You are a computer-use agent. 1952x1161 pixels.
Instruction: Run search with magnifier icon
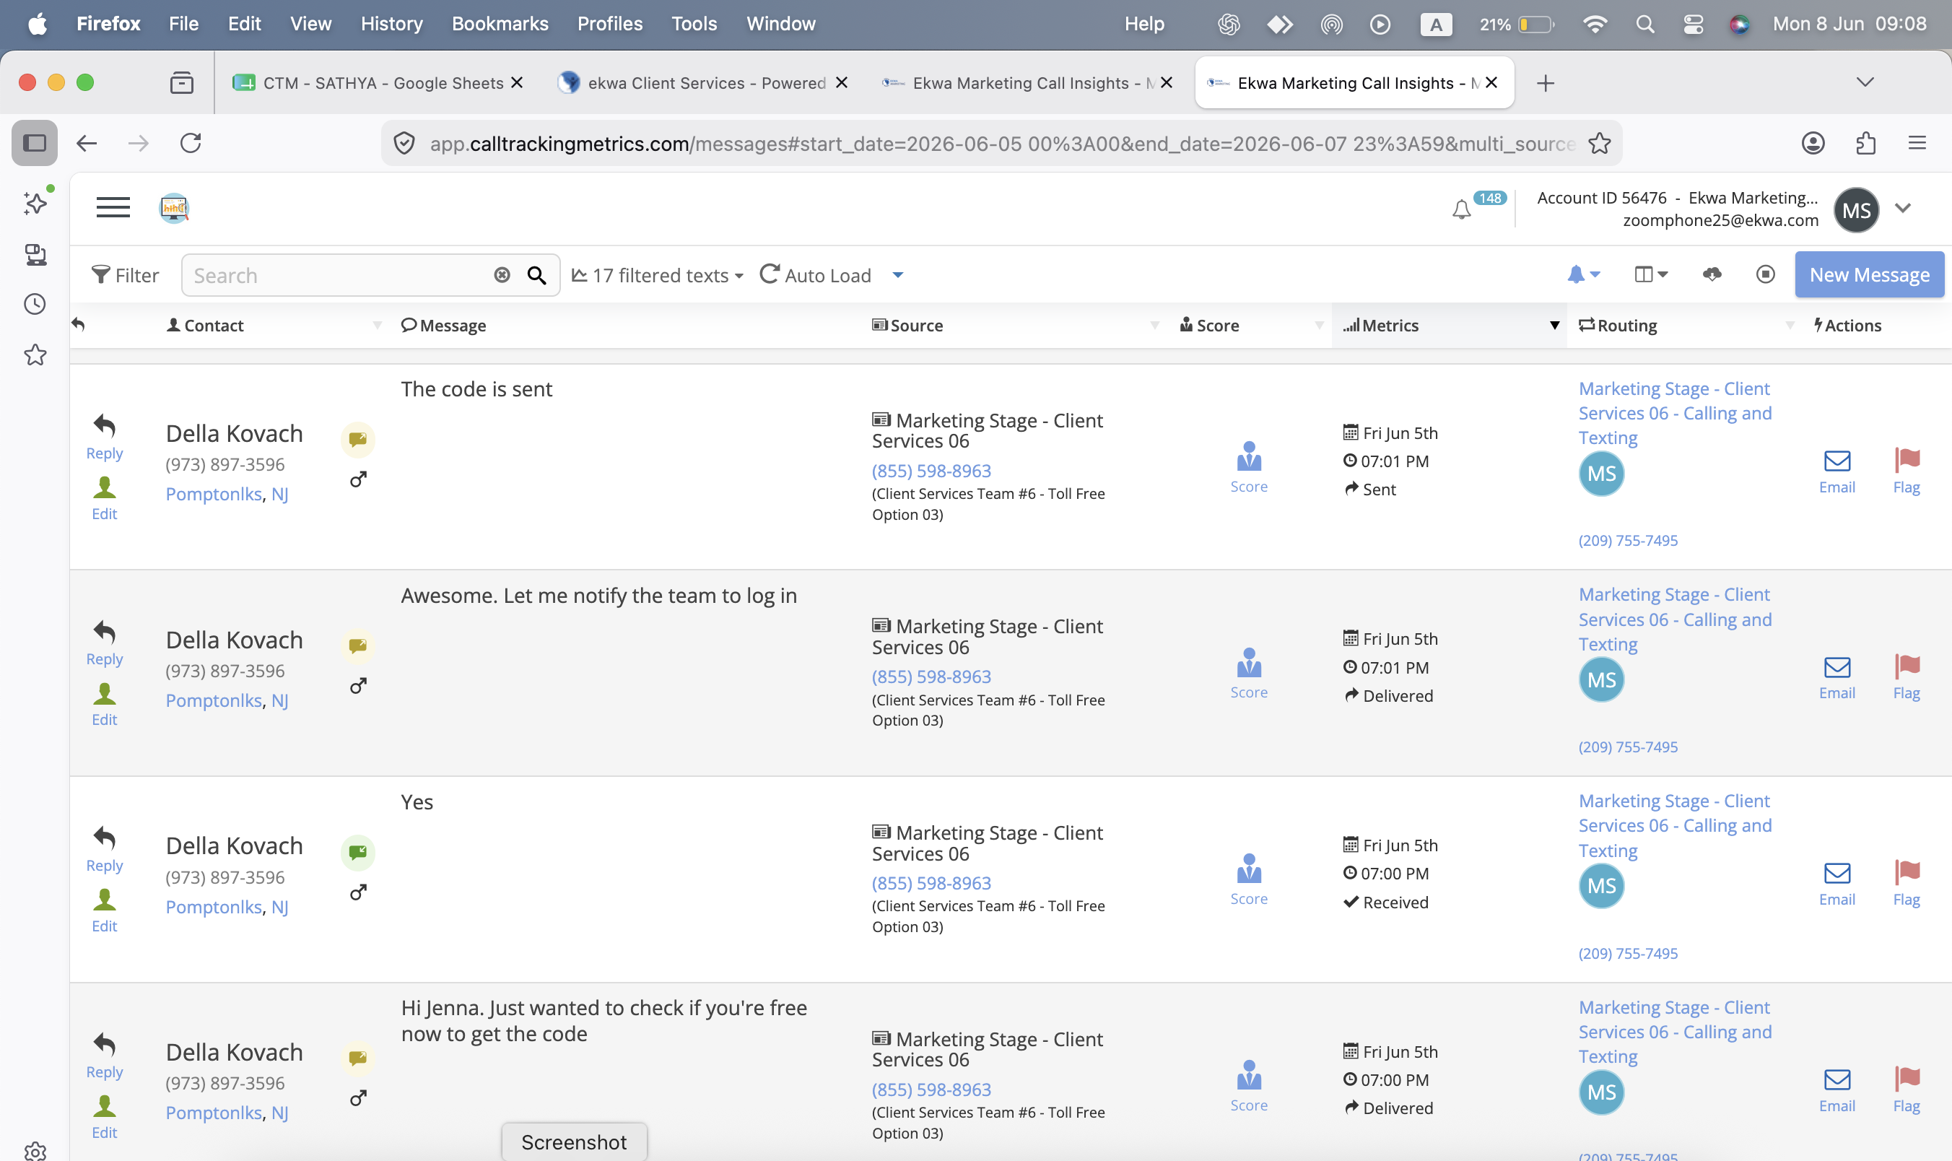coord(536,274)
